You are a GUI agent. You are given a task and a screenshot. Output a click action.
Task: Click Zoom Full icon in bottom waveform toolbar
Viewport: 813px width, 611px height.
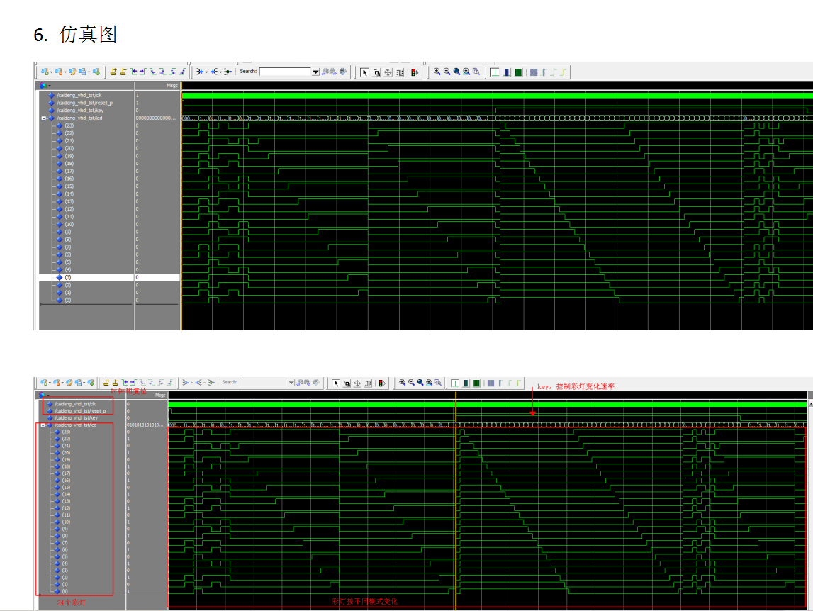coord(420,383)
